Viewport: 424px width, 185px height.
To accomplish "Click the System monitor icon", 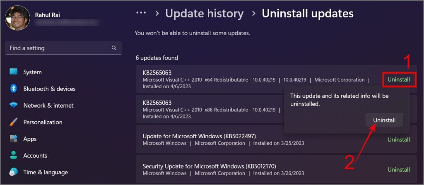I will pos(14,72).
